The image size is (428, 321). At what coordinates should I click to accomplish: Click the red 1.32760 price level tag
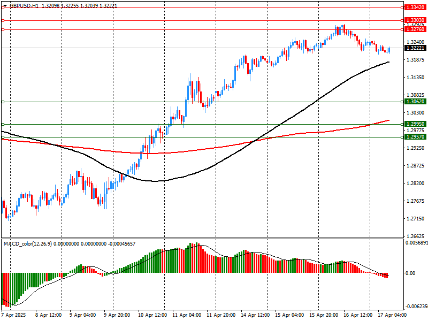tap(415, 29)
